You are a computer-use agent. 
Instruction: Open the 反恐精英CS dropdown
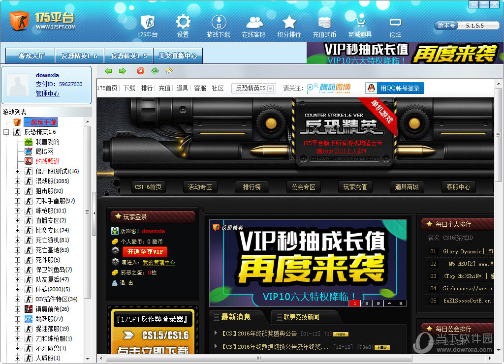click(253, 88)
